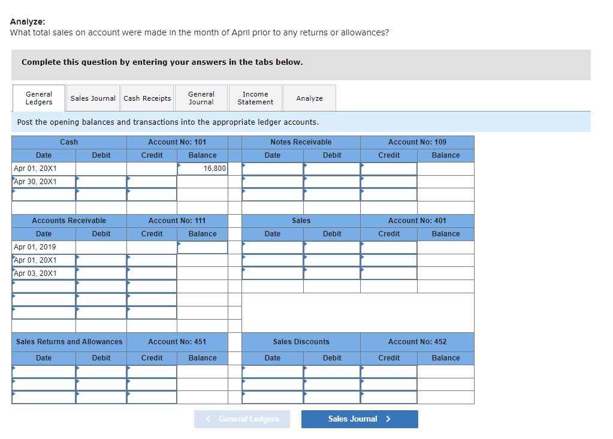This screenshot has width=613, height=439.
Task: Click the Sales Journal next button
Action: 360,419
